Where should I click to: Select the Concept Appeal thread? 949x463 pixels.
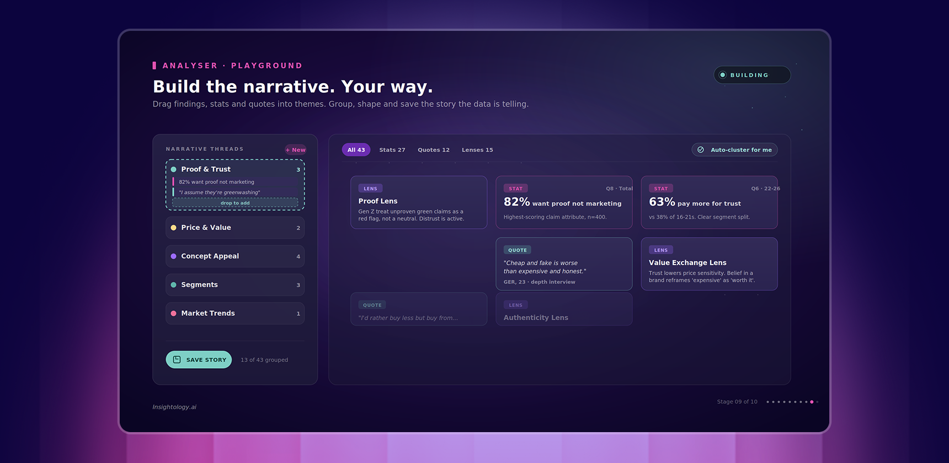[x=235, y=256]
